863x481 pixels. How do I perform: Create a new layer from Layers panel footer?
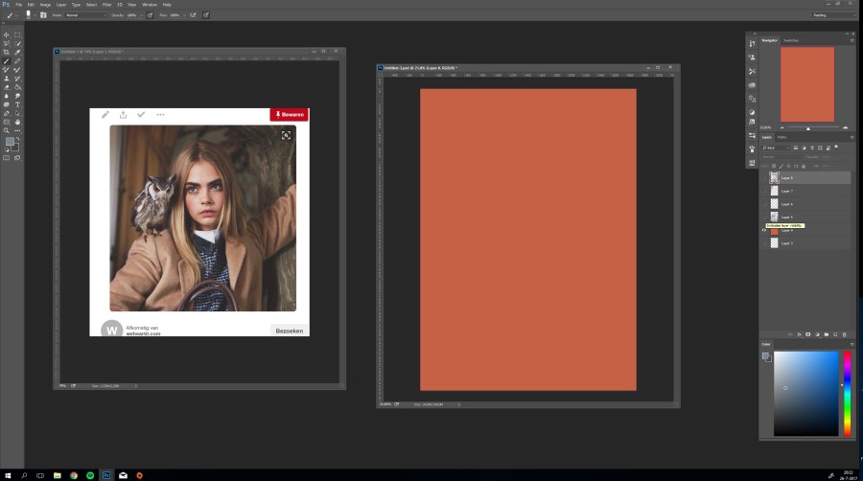pyautogui.click(x=833, y=334)
